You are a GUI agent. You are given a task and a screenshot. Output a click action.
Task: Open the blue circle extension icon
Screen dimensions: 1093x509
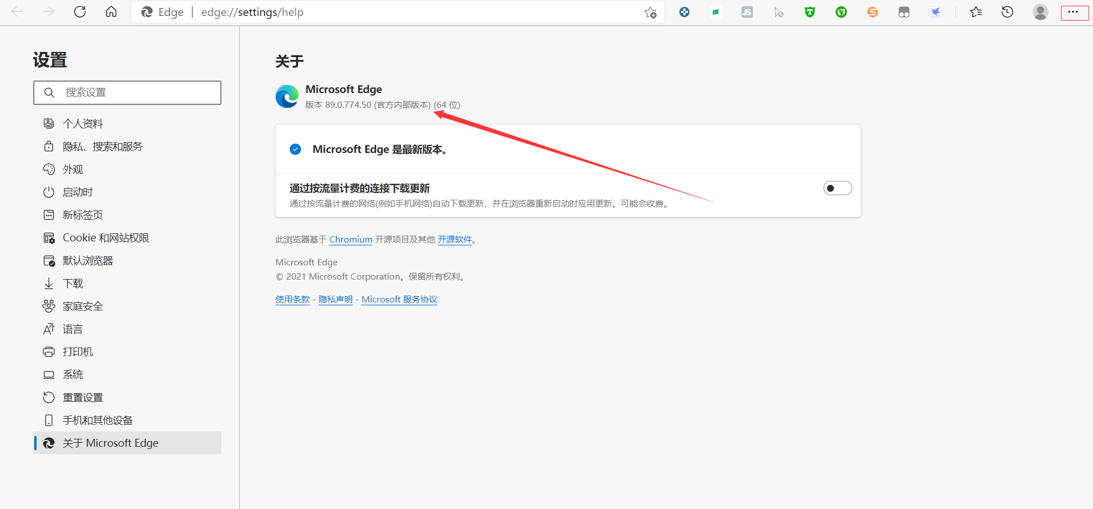click(x=684, y=12)
